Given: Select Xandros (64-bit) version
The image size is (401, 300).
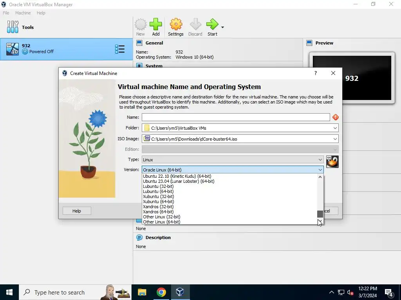Looking at the screenshot, I should coord(158,212).
